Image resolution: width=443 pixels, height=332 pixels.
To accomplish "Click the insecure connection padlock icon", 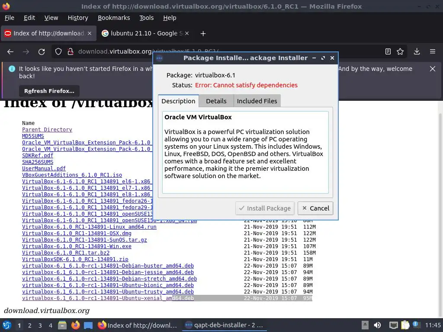I will click(x=71, y=52).
